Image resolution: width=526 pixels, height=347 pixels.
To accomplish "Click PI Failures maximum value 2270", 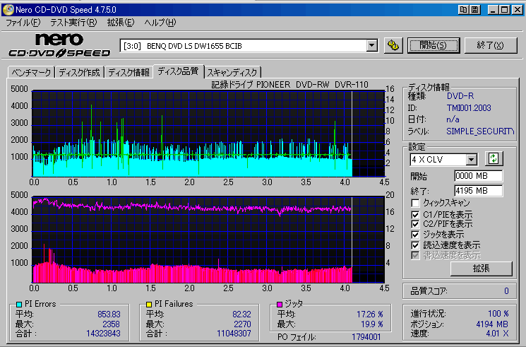I will [242, 324].
